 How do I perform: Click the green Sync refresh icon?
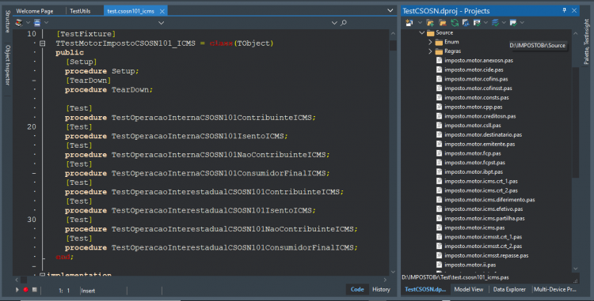455,23
